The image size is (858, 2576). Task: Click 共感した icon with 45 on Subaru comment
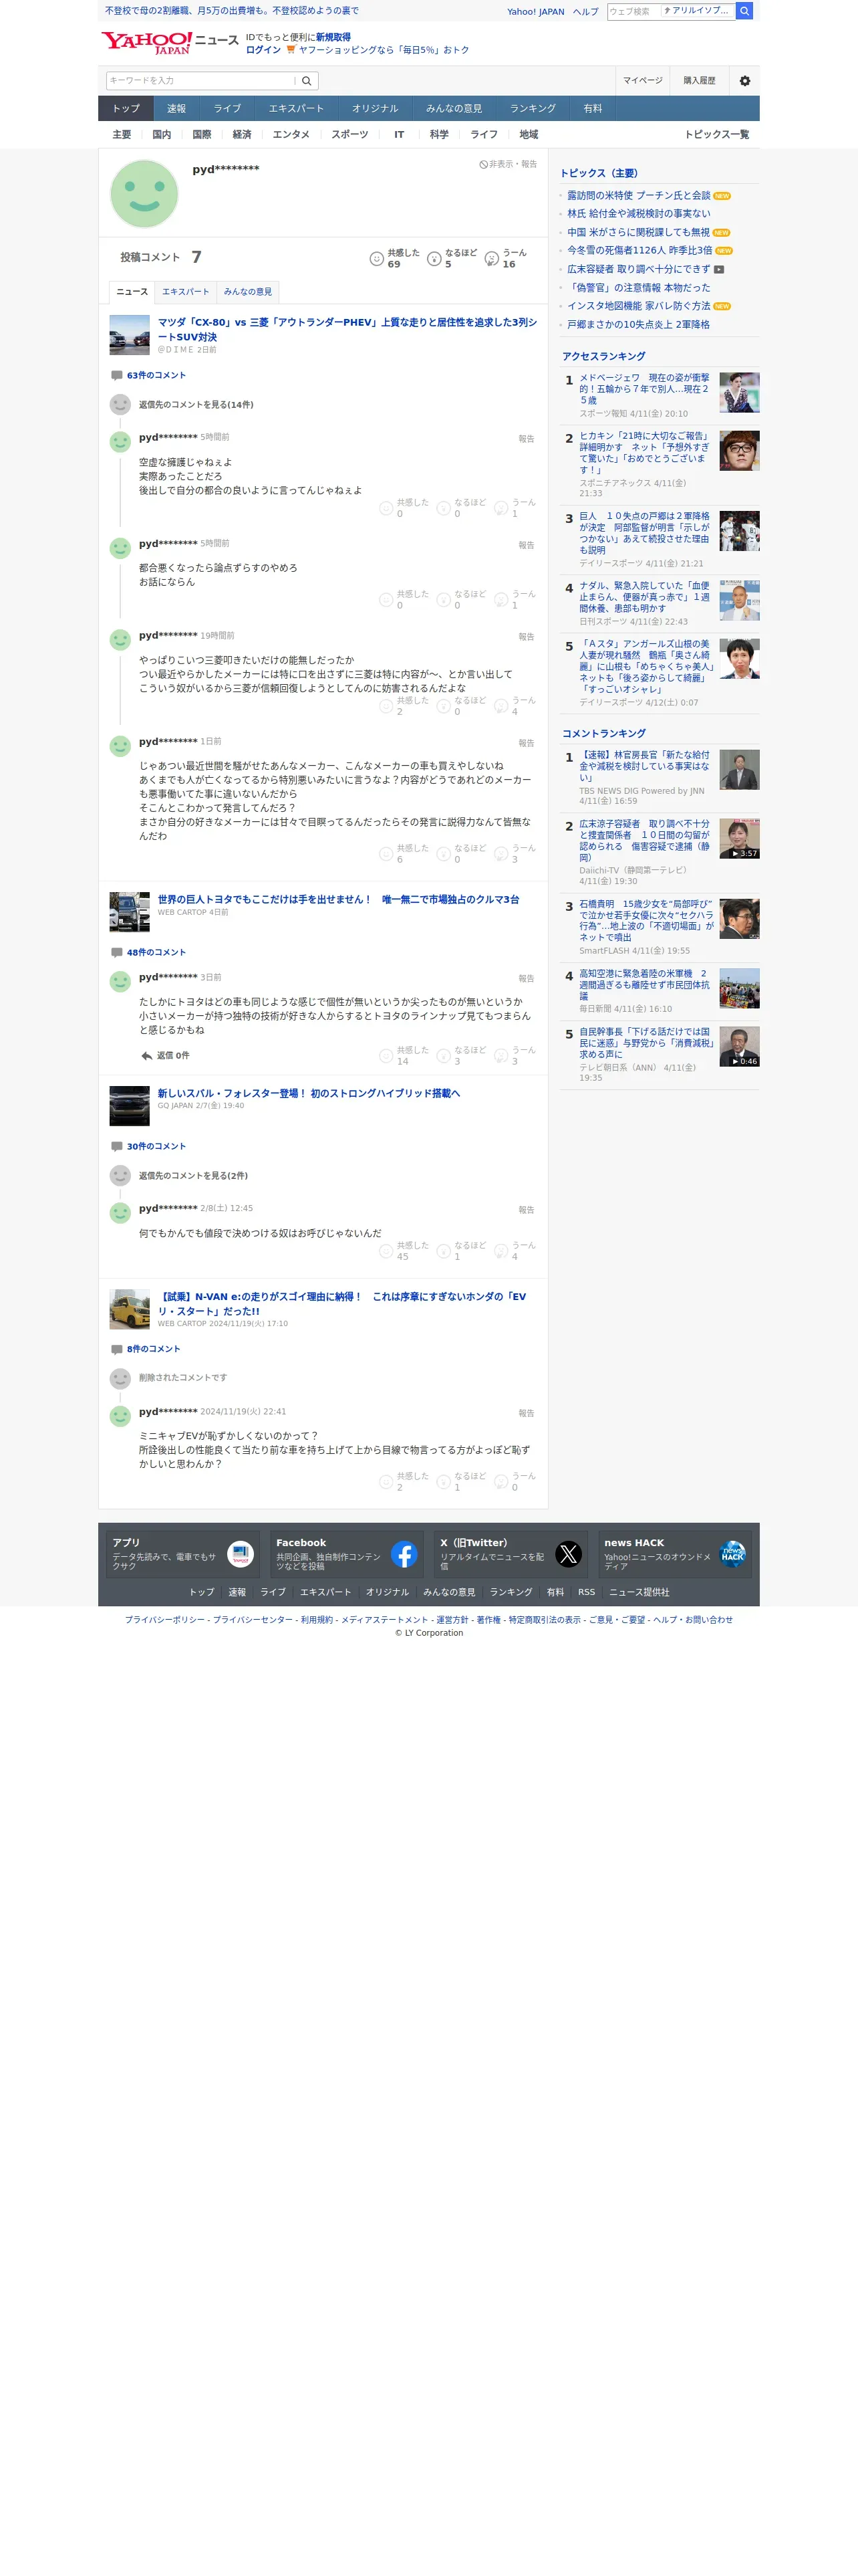click(386, 1252)
